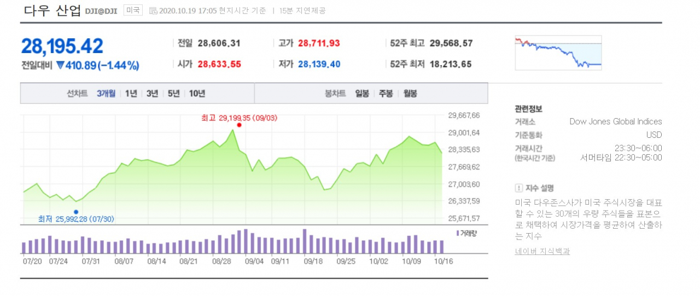This screenshot has height=296, width=700.
Task: Click the USD currency value
Action: tap(654, 135)
